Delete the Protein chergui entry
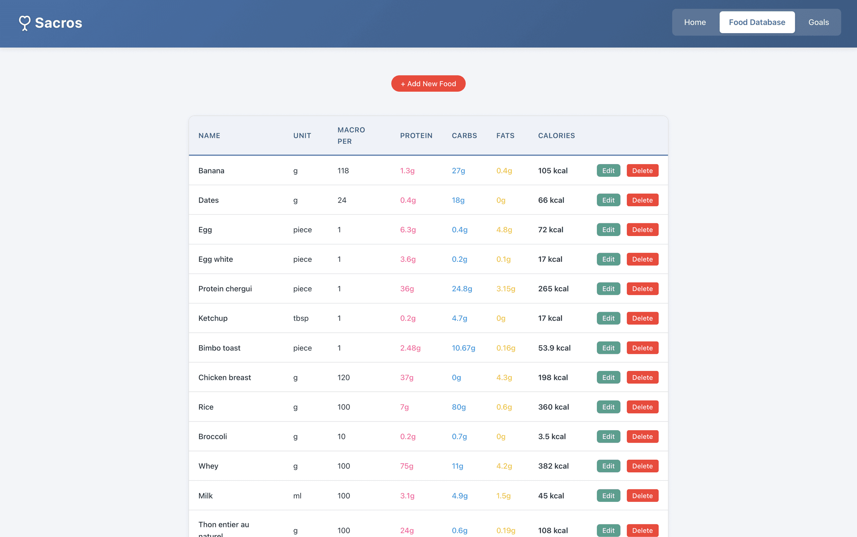The image size is (857, 537). [642, 289]
